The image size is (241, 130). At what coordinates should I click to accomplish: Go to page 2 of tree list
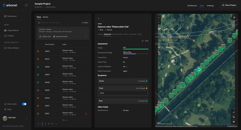(45, 124)
